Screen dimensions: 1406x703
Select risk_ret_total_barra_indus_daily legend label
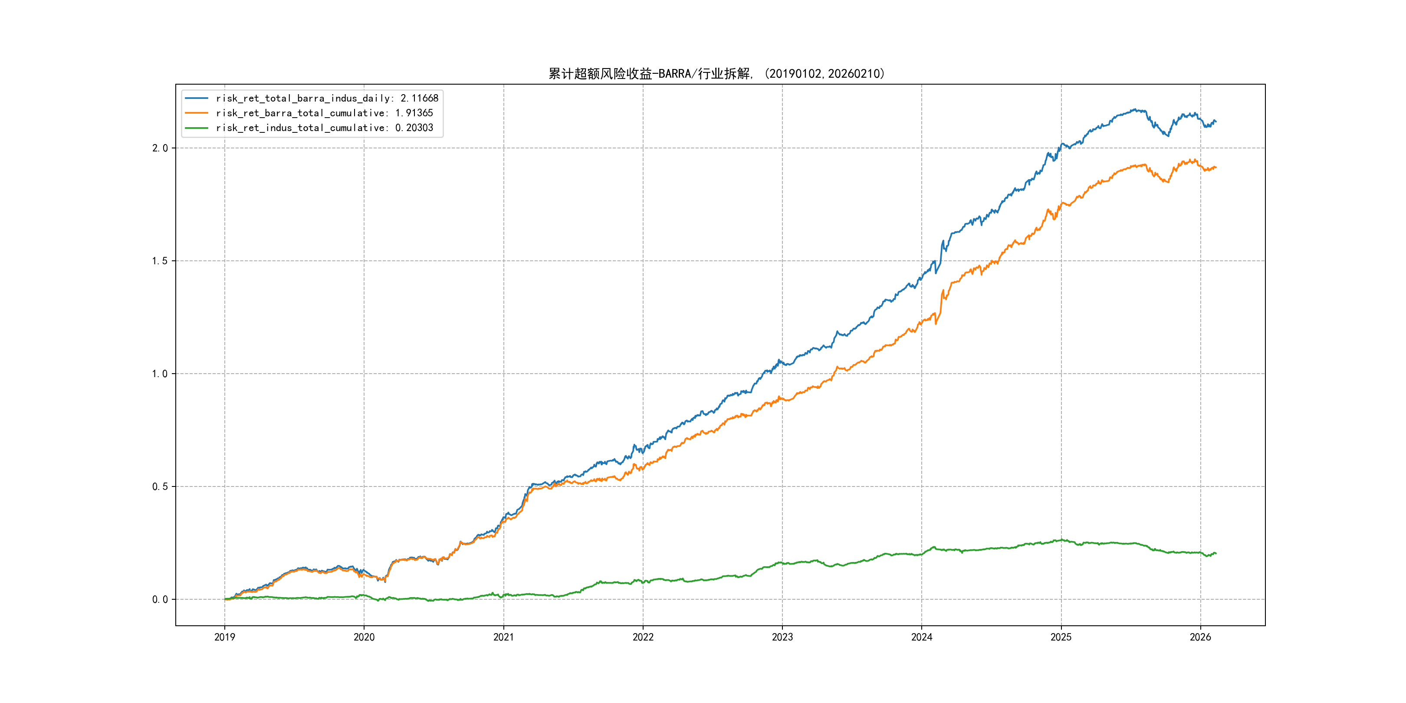pyautogui.click(x=327, y=98)
